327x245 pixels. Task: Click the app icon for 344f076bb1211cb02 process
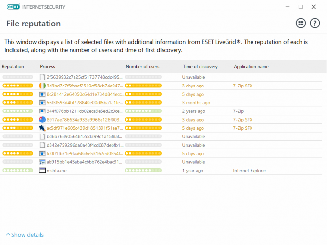click(x=42, y=111)
